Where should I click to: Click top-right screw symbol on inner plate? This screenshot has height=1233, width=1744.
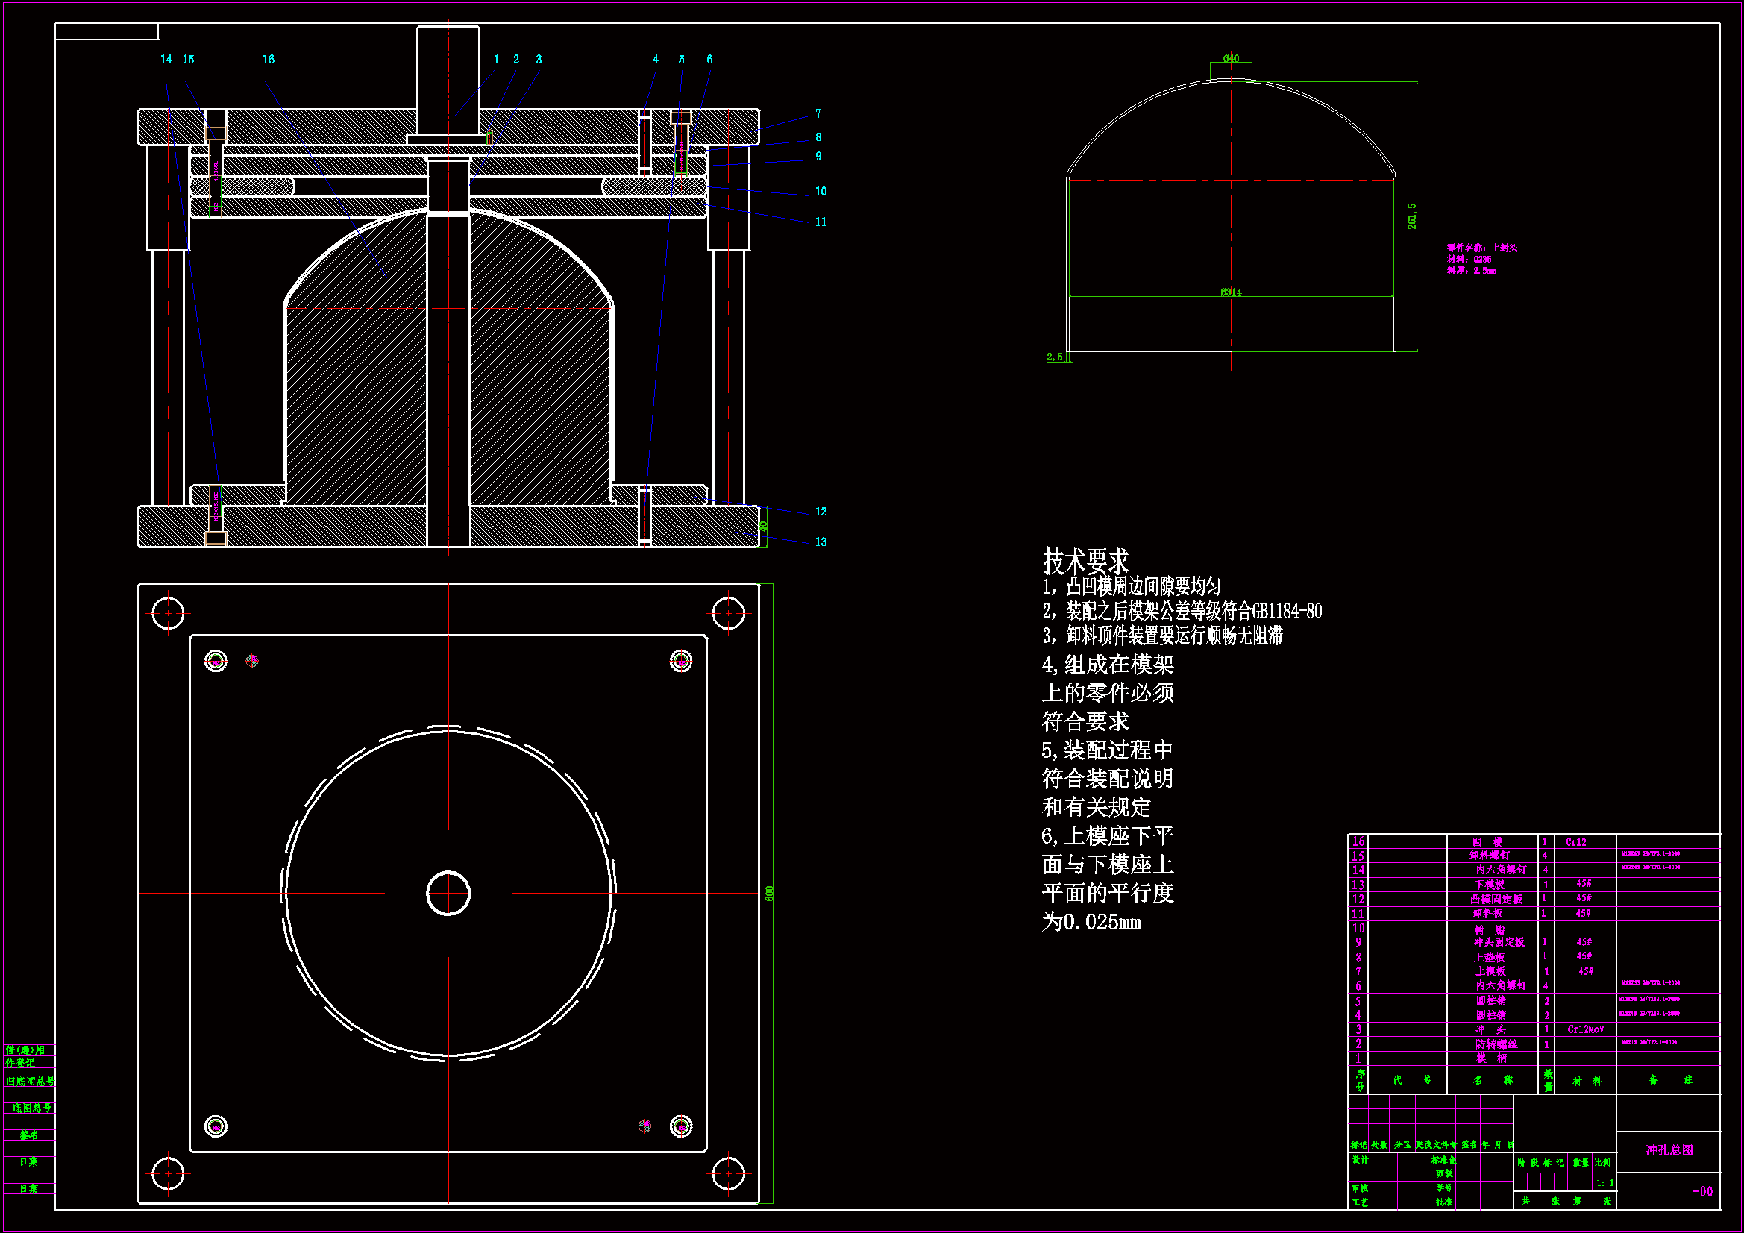680,661
